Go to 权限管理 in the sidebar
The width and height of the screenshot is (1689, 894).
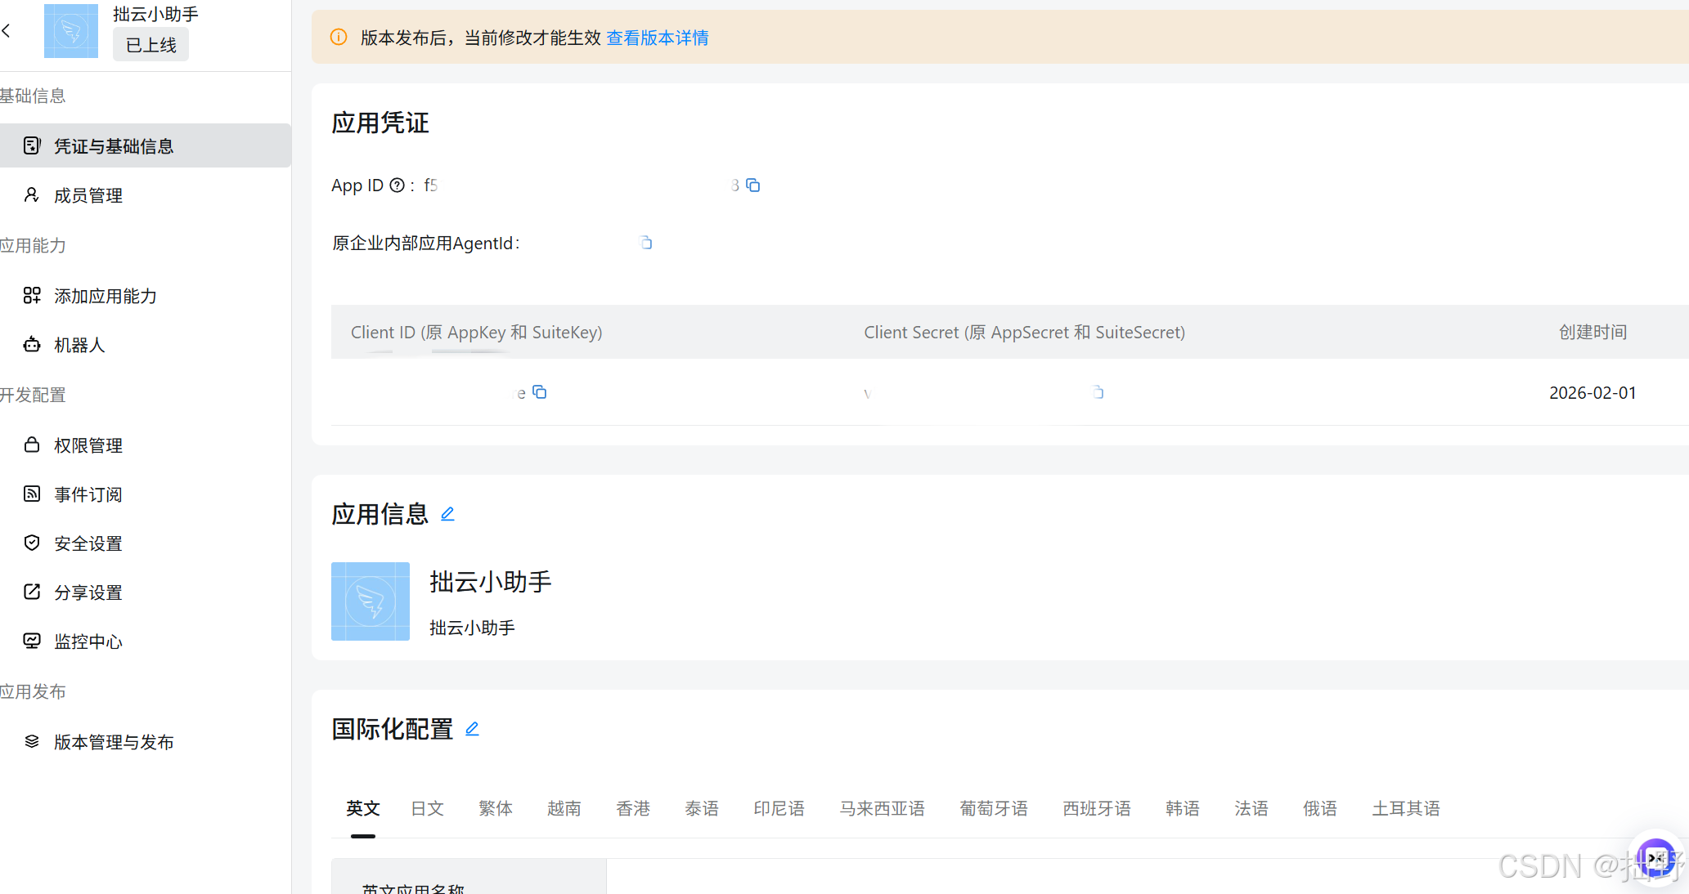pos(88,445)
